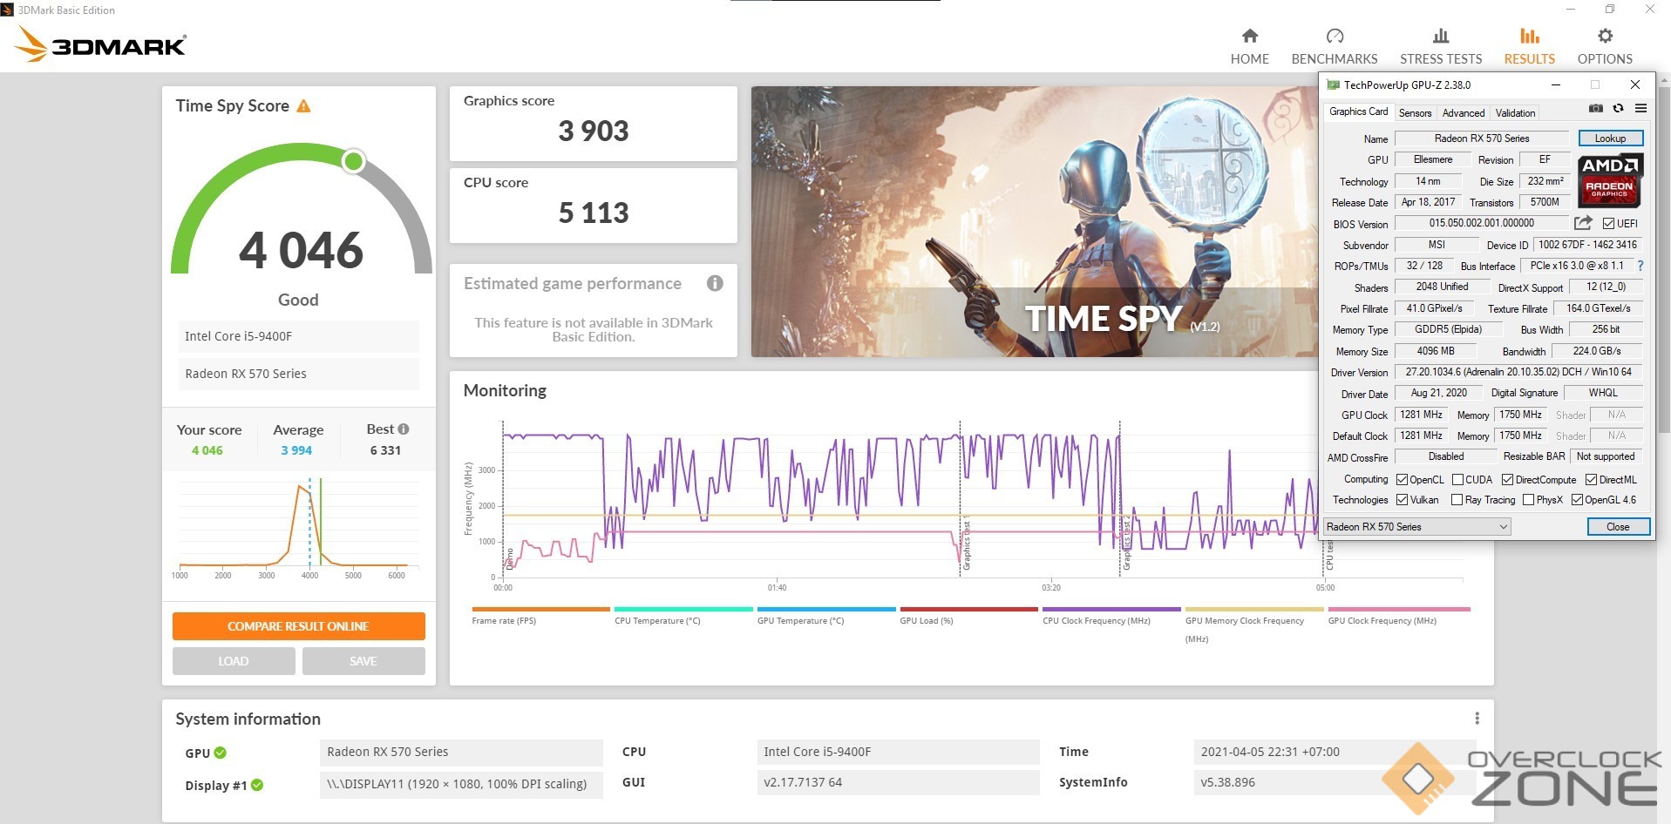Click the Time Spy score warning icon
1671x824 pixels.
[303, 106]
